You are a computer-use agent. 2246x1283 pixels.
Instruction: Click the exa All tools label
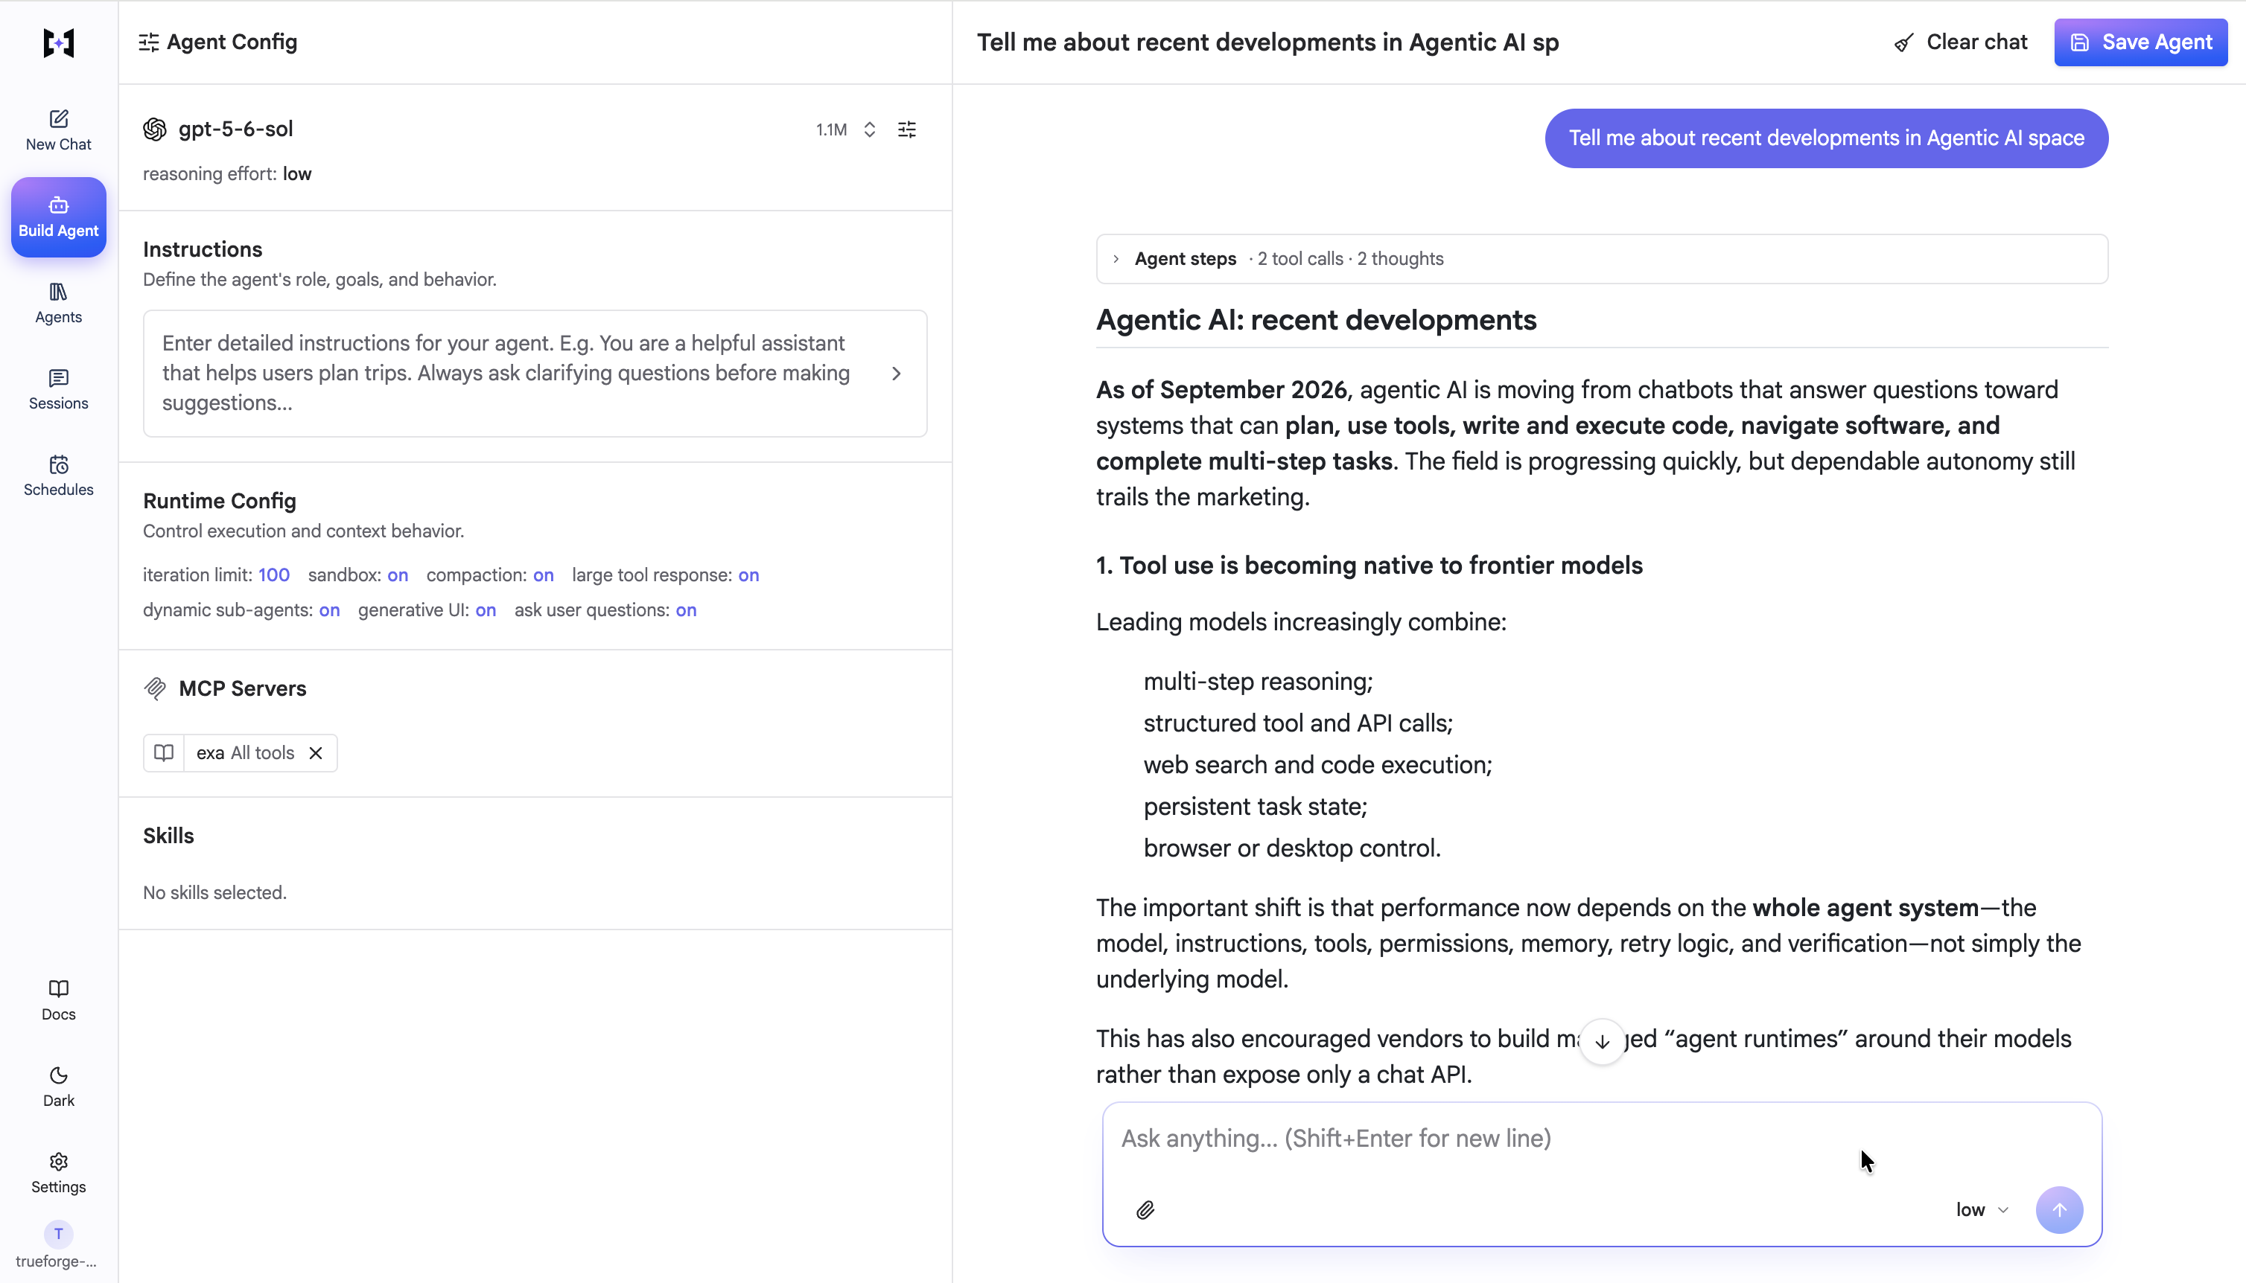245,752
